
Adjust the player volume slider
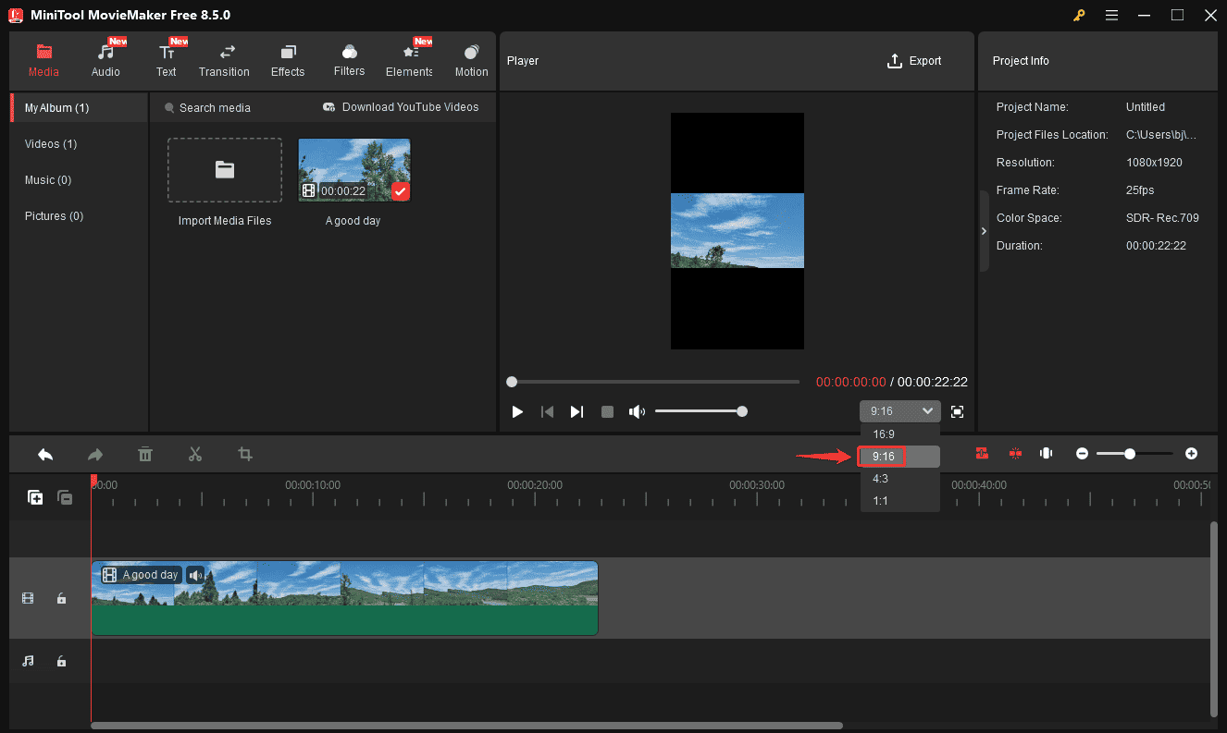(741, 411)
